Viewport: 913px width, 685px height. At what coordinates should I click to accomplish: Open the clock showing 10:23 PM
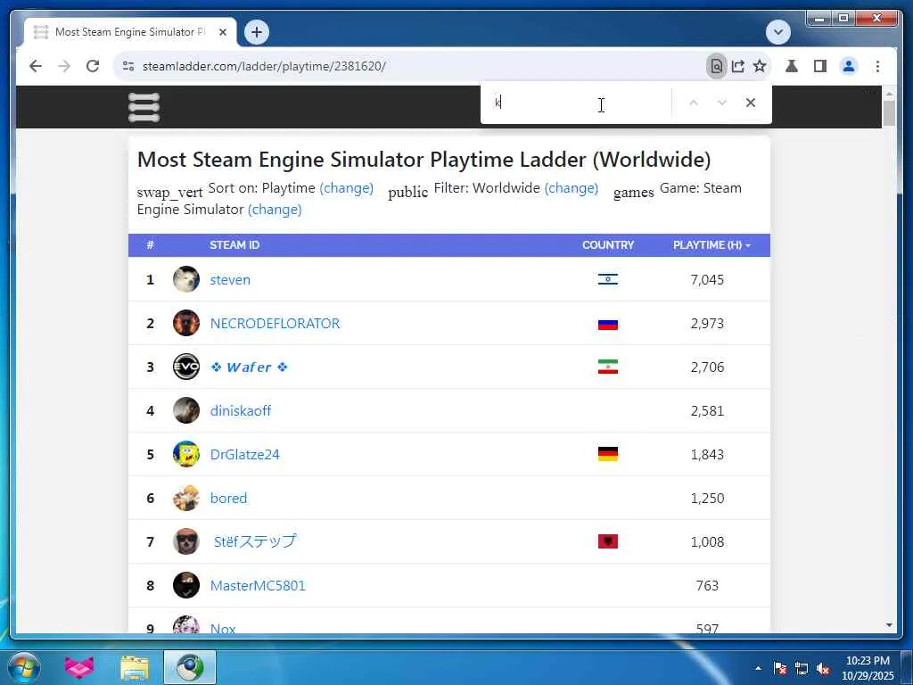pos(868,668)
